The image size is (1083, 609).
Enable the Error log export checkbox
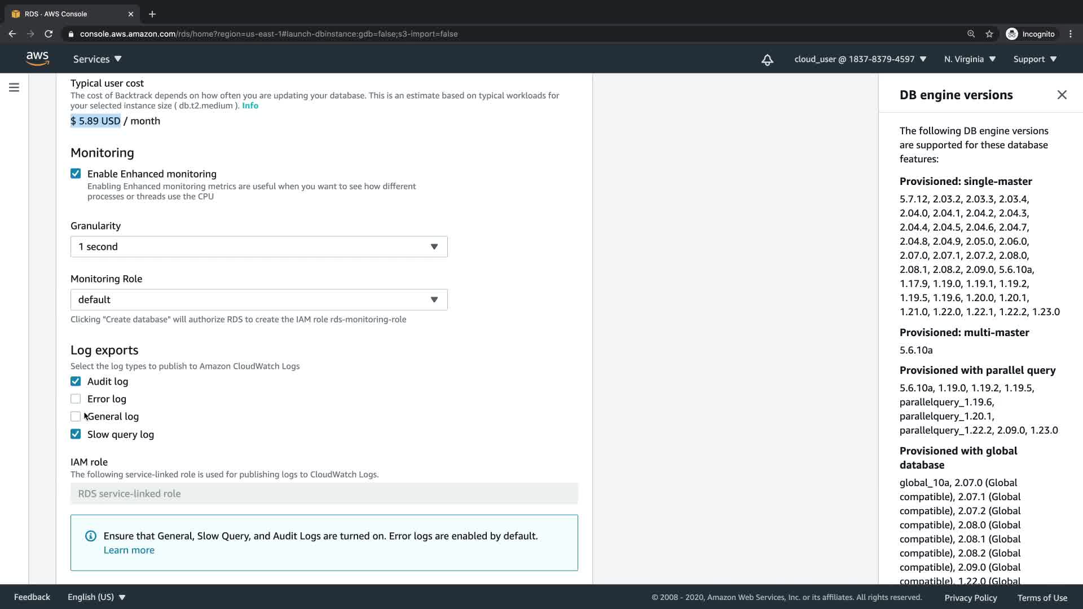pyautogui.click(x=76, y=399)
